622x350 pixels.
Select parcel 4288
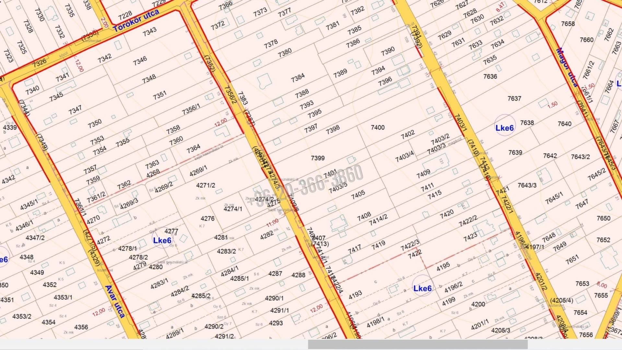(298, 275)
